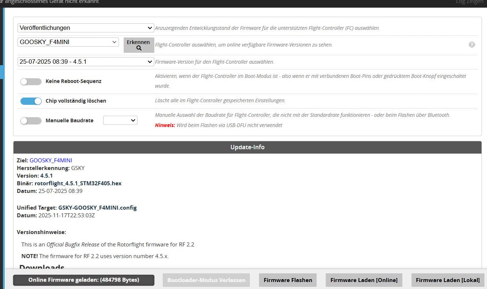Turn on the Manuelle Baudrate switch
Screen dimensions: 487x289
tap(31, 121)
